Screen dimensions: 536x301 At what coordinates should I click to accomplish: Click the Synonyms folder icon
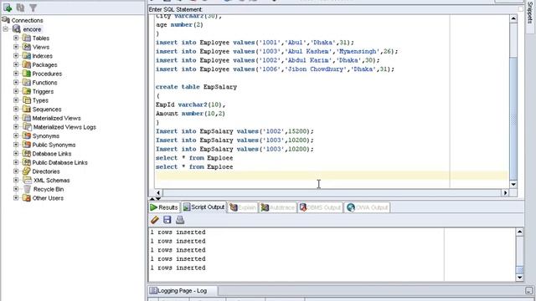click(x=26, y=135)
